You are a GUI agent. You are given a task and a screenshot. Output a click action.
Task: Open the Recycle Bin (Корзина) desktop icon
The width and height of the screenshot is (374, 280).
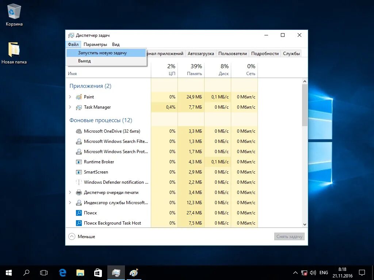[x=14, y=15]
